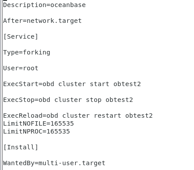Click the word restart in ExecReload line
Viewport: 194px width, 170px height.
(107, 116)
